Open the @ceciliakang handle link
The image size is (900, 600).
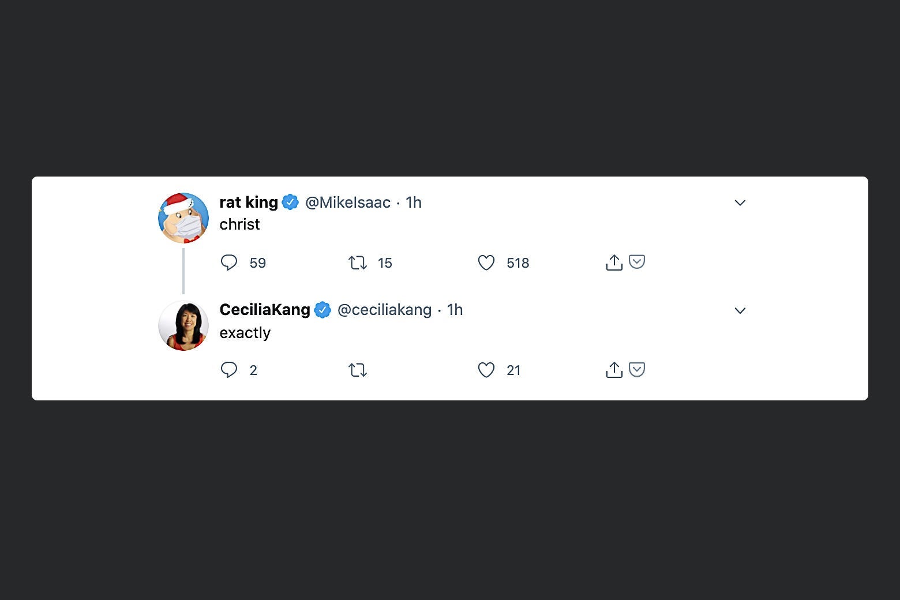click(384, 310)
